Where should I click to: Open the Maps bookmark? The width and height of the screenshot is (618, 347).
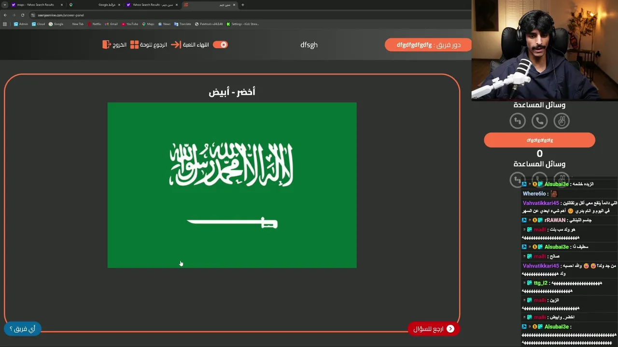148,24
